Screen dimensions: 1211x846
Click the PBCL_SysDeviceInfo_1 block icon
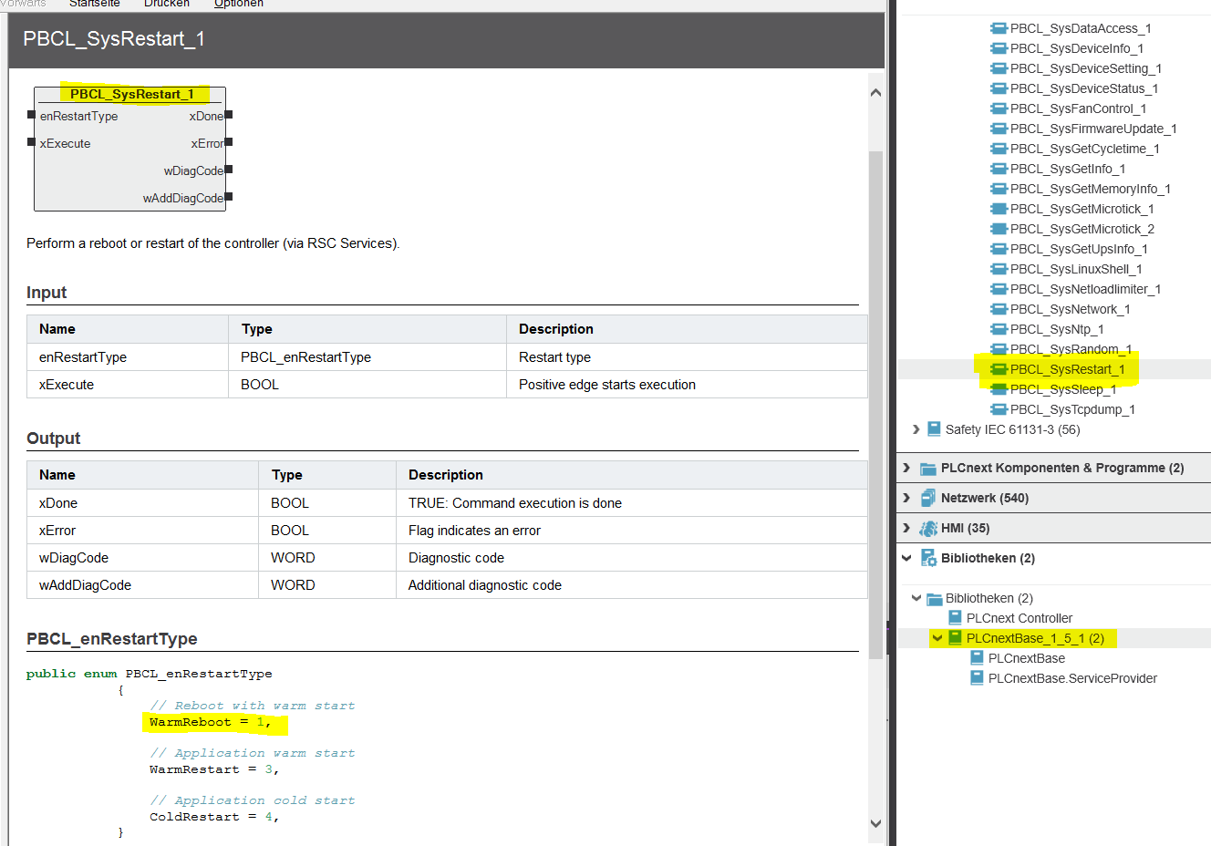[x=999, y=48]
